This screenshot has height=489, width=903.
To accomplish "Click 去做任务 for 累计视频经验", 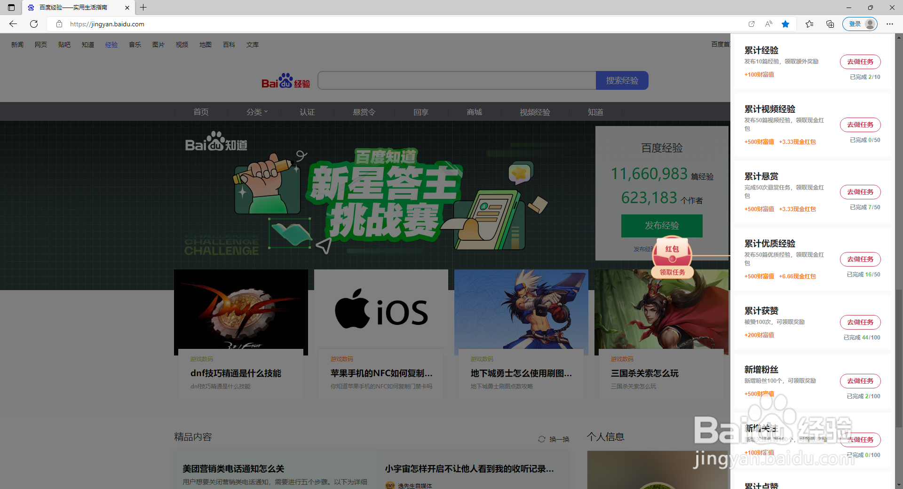I will (x=860, y=125).
